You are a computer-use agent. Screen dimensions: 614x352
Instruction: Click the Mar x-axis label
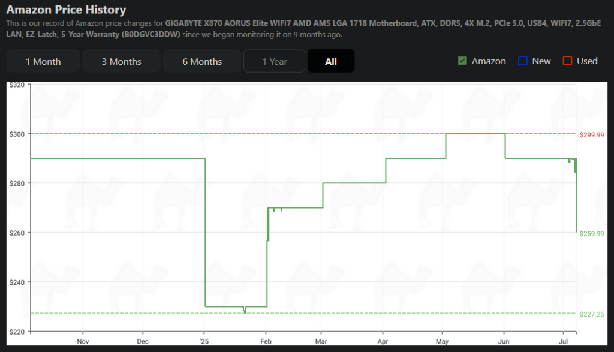coord(321,341)
